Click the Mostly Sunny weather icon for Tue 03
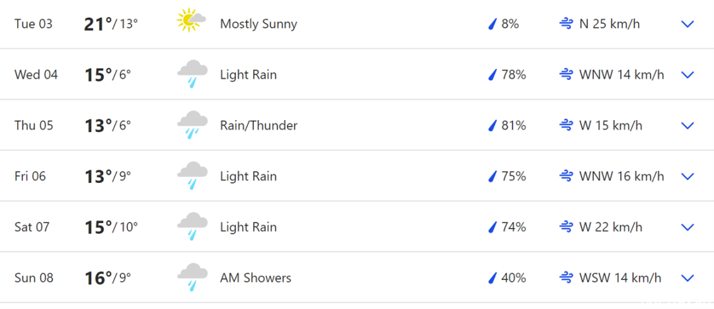 [x=191, y=21]
